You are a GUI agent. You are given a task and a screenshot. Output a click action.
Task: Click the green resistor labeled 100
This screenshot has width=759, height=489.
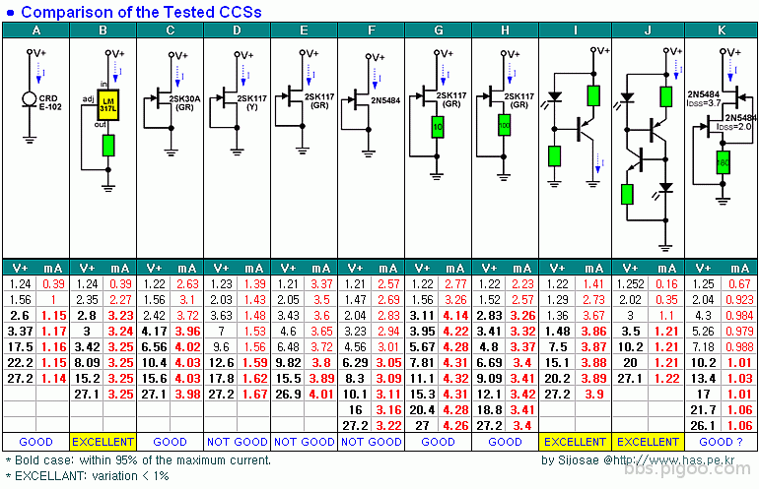click(504, 126)
